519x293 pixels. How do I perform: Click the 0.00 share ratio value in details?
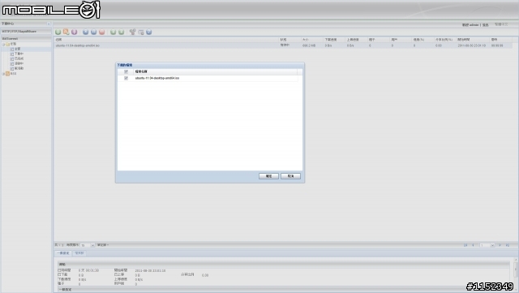pos(205,275)
